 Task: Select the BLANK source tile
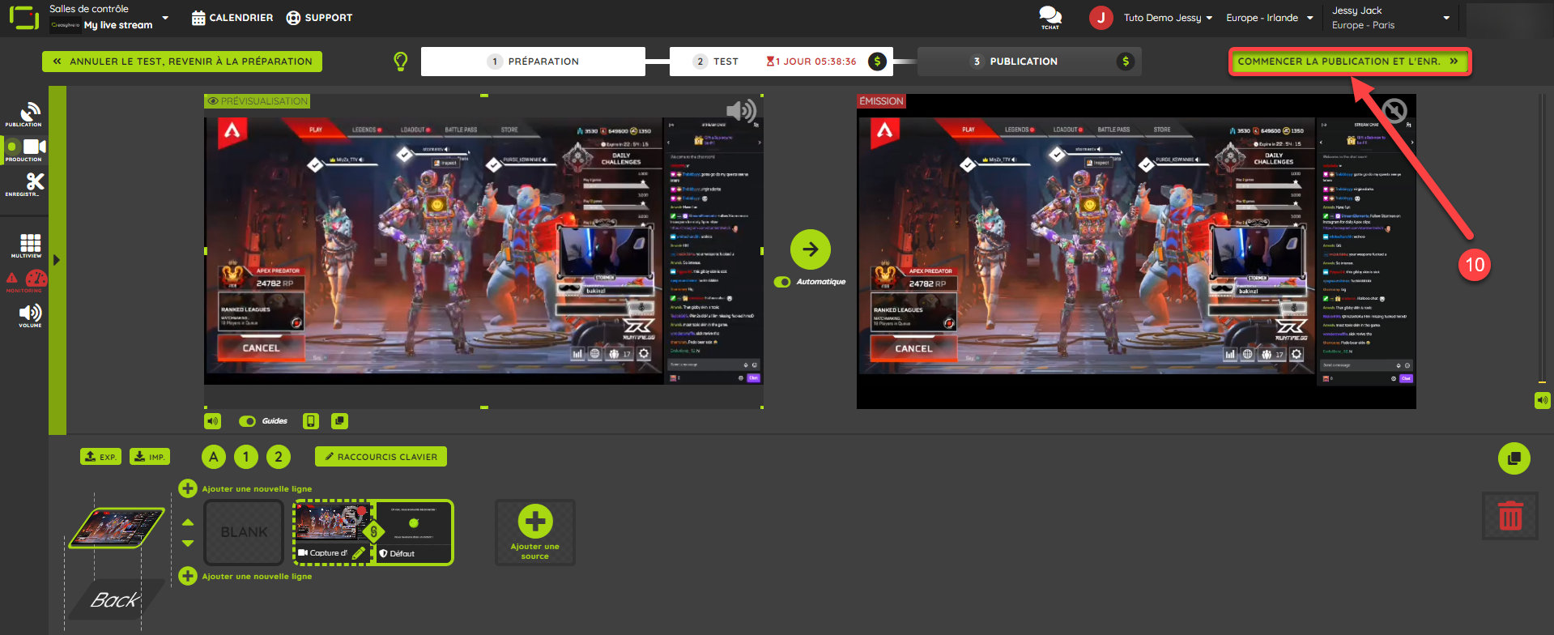coord(244,532)
